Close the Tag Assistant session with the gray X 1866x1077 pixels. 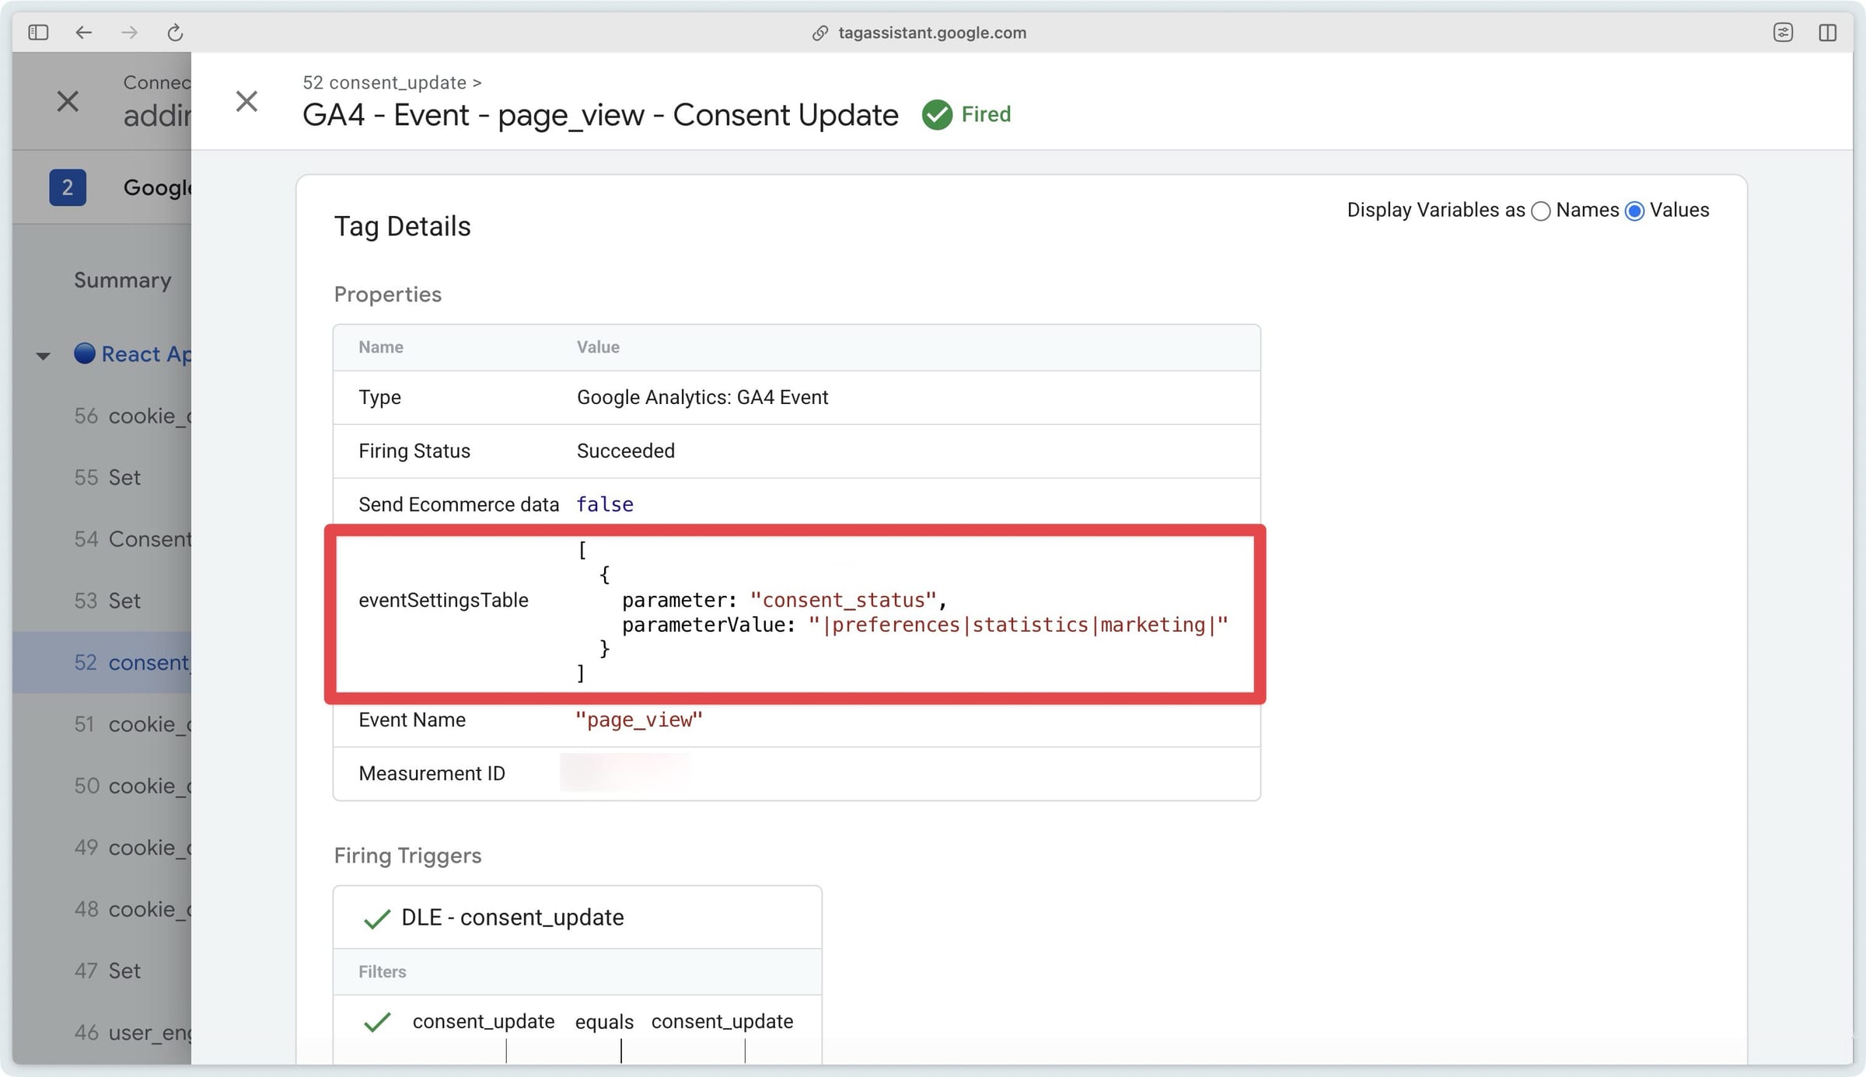pos(68,101)
